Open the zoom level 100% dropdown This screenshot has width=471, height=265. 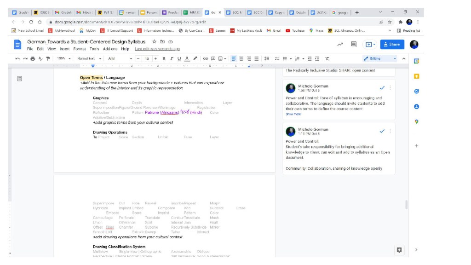click(x=63, y=59)
